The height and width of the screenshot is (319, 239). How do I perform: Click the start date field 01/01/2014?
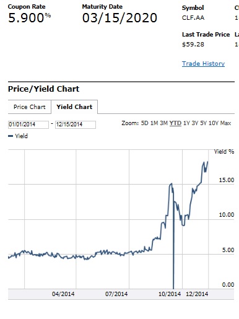(28, 125)
